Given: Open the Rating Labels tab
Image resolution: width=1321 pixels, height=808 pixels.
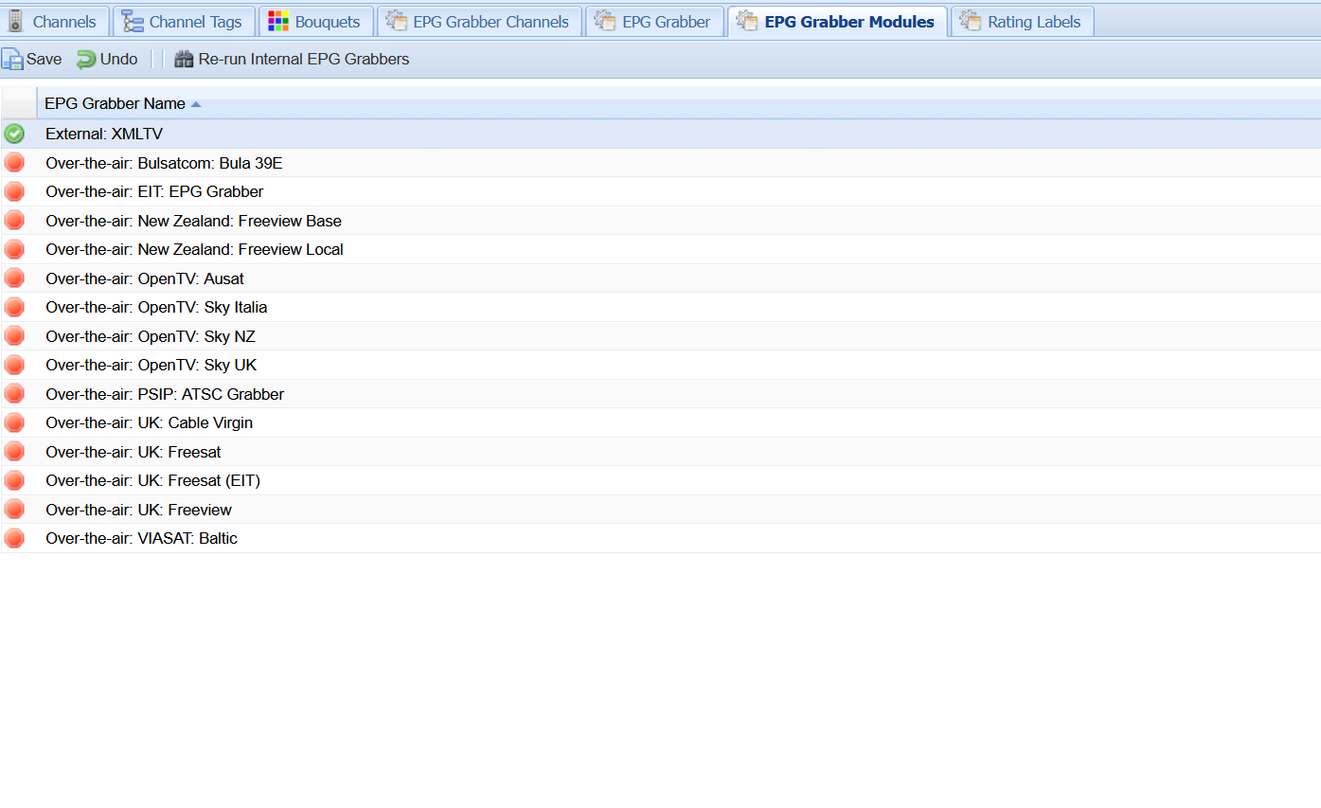Looking at the screenshot, I should point(1023,21).
